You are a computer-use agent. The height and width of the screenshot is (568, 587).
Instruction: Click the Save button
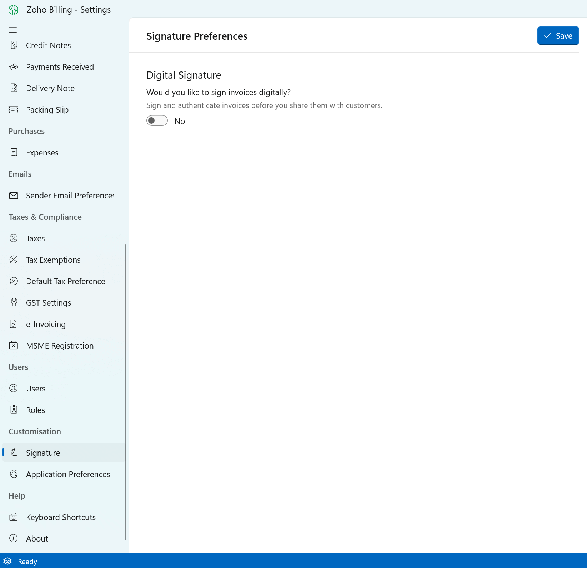tap(558, 36)
